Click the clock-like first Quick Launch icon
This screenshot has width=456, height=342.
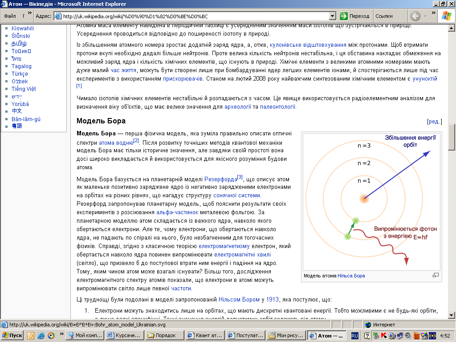[31, 336]
